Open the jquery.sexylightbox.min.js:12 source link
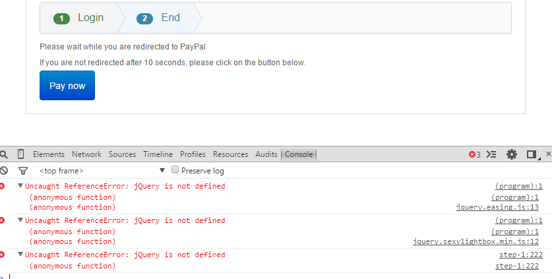Viewport: 552px width, 279px height. point(475,241)
